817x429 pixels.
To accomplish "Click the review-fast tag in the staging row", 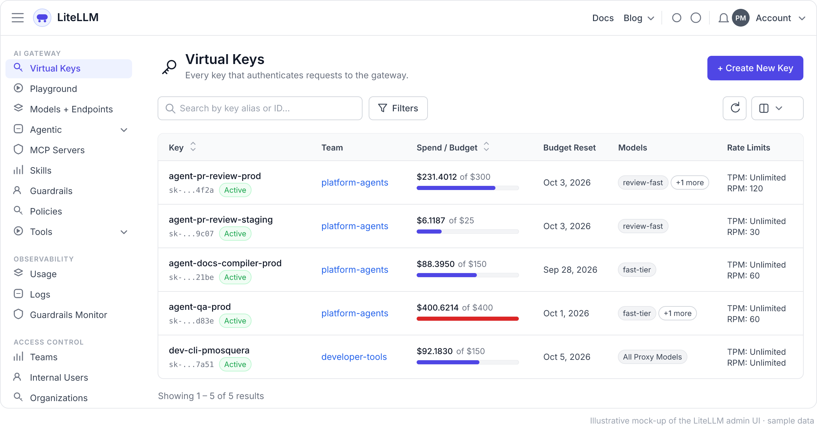I will [x=643, y=226].
